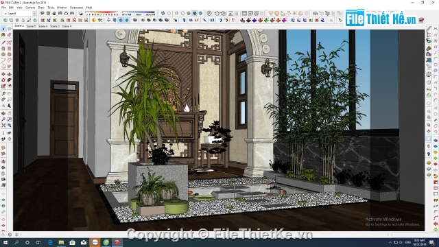Enable Wireframe face style

pos(176,13)
